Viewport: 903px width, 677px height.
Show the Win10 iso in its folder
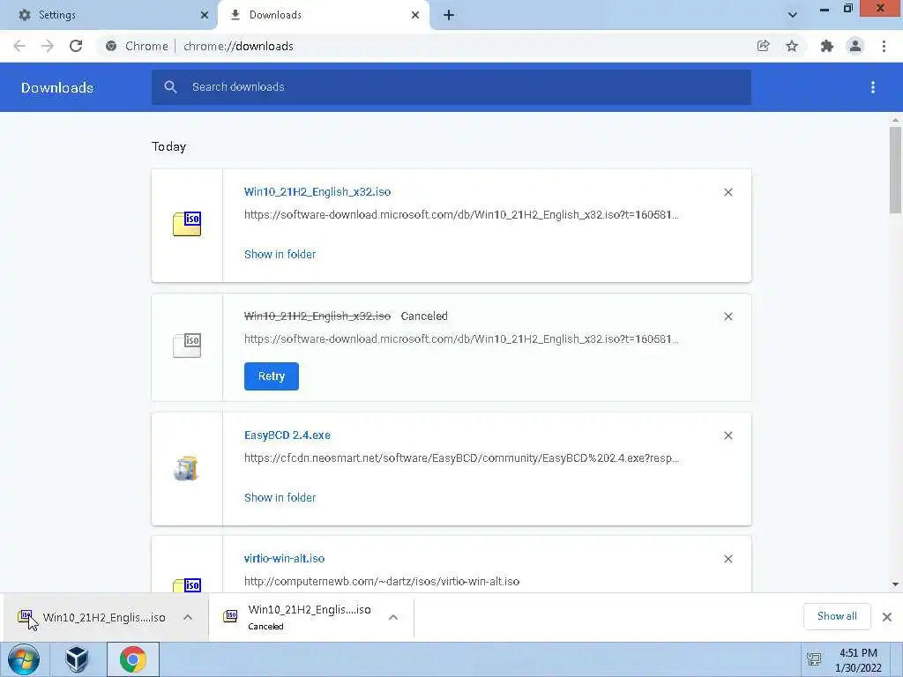(x=280, y=255)
